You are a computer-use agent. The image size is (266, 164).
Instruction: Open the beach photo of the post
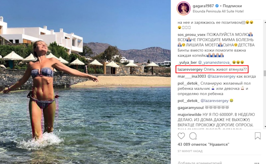tap(85, 82)
